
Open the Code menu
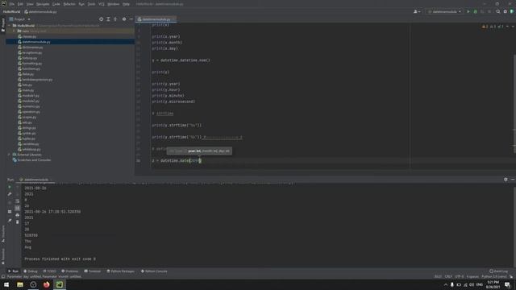pyautogui.click(x=56, y=4)
